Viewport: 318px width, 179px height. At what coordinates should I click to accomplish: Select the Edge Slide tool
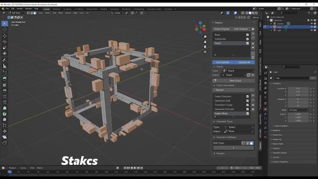pyautogui.click(x=4, y=125)
